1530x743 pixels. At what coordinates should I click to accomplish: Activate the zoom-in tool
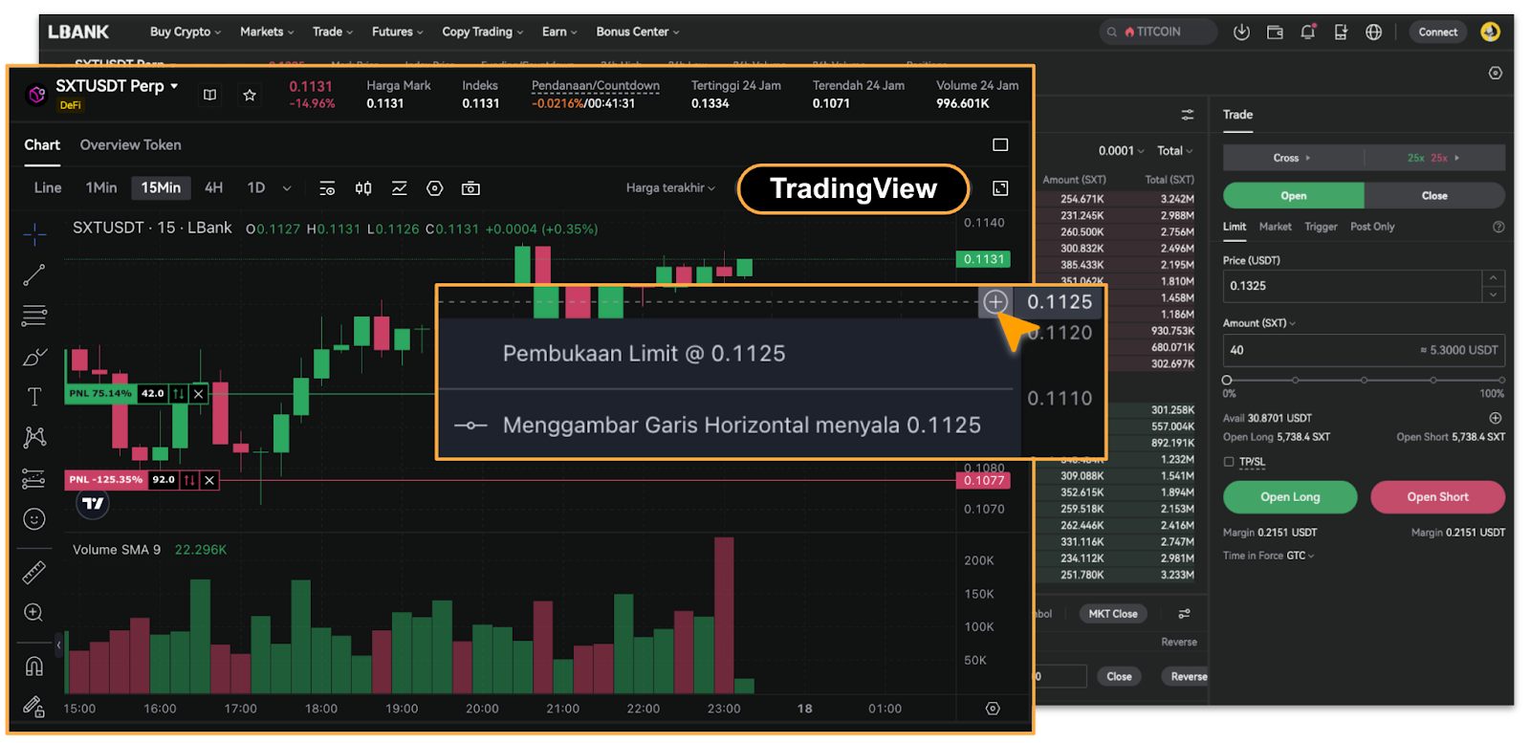click(x=34, y=613)
